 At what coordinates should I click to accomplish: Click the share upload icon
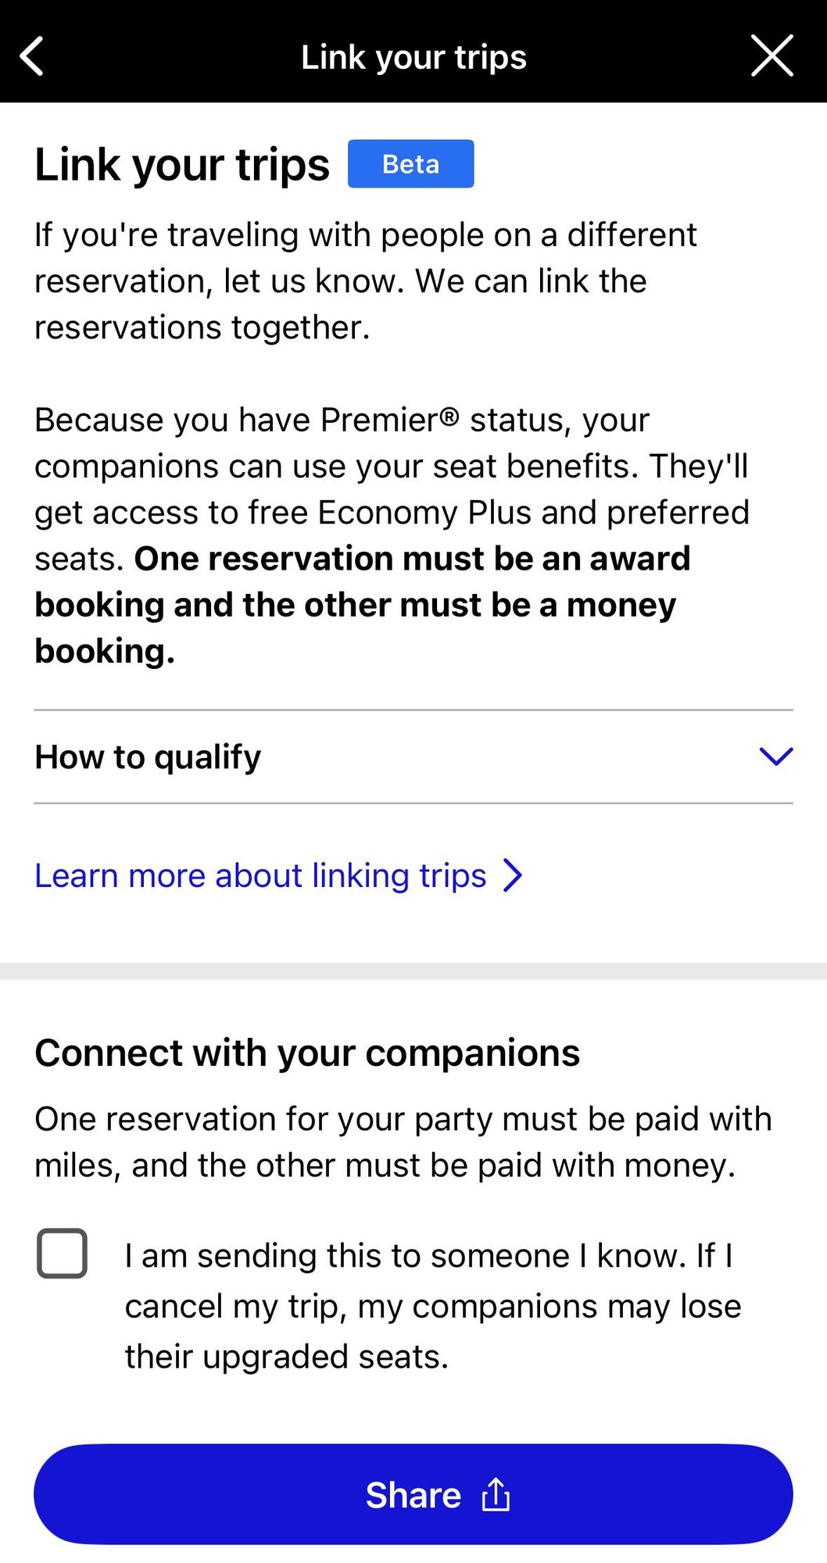click(496, 1495)
